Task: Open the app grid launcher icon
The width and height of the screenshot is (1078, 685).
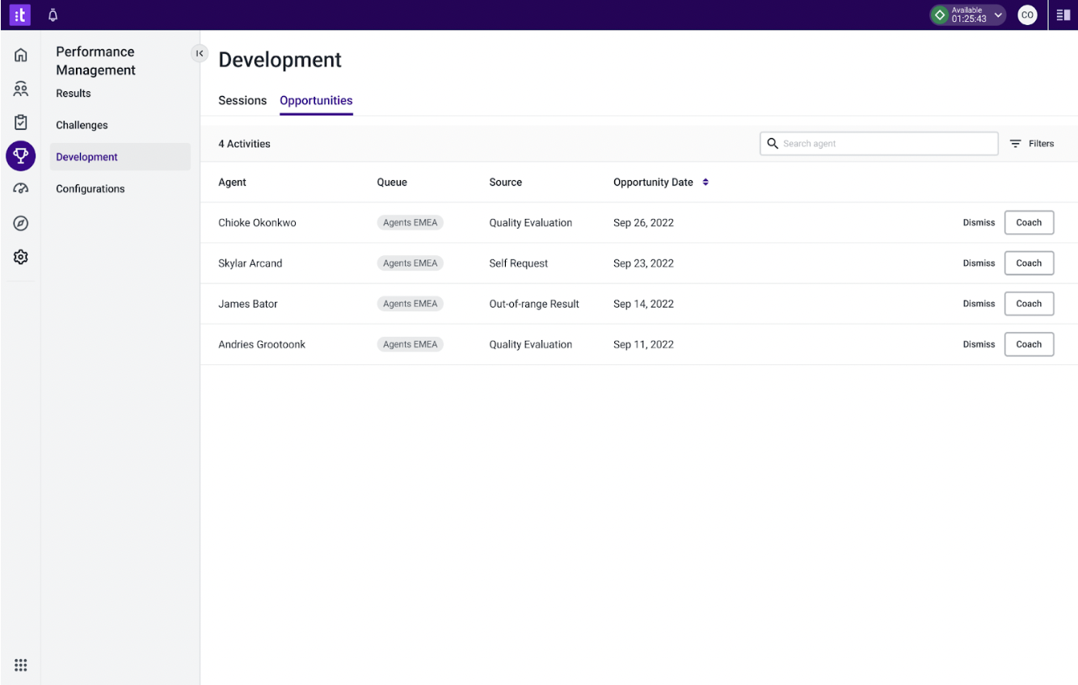Action: pos(21,666)
